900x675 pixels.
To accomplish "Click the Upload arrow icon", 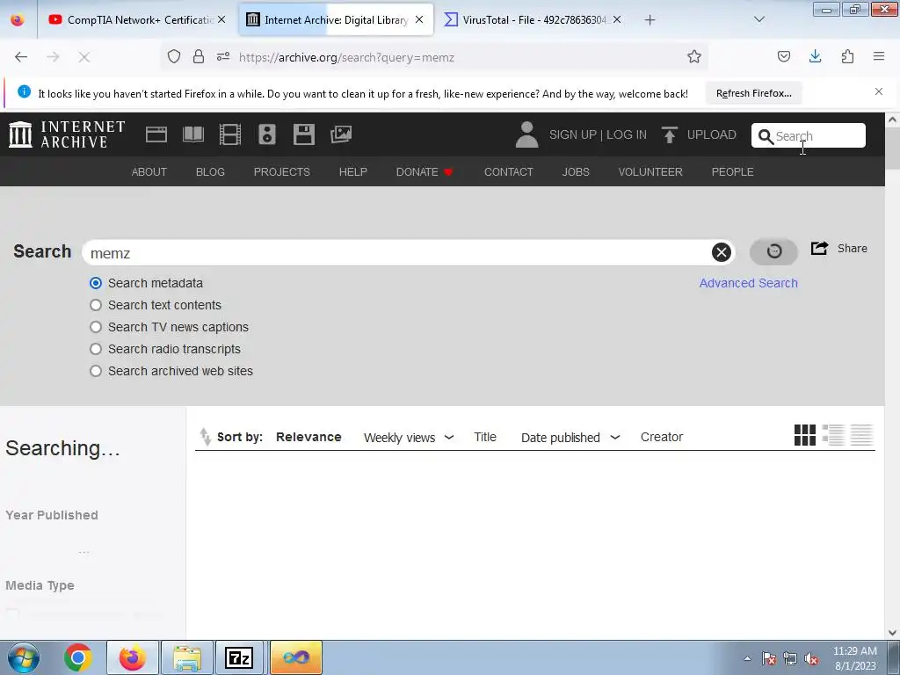I will (x=669, y=134).
